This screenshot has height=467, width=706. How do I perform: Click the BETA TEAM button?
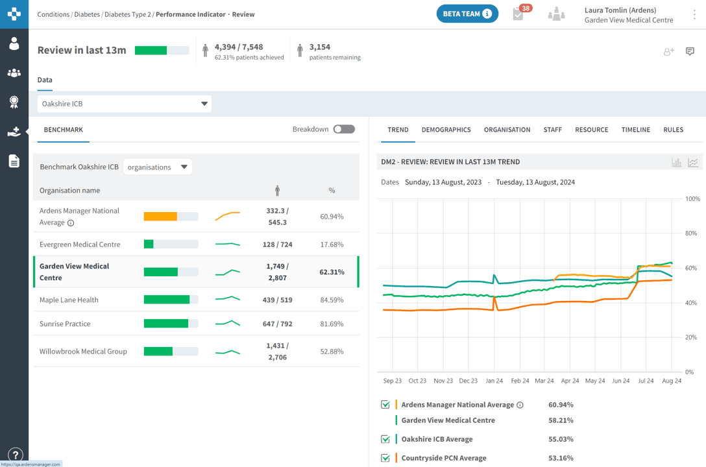[467, 14]
